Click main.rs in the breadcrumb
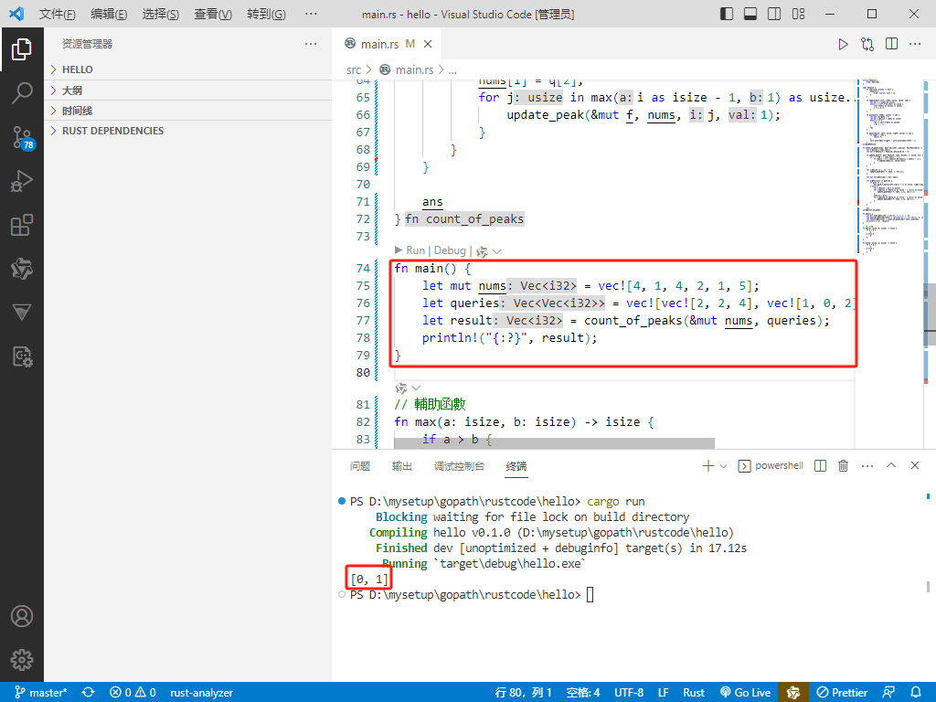 tap(414, 69)
